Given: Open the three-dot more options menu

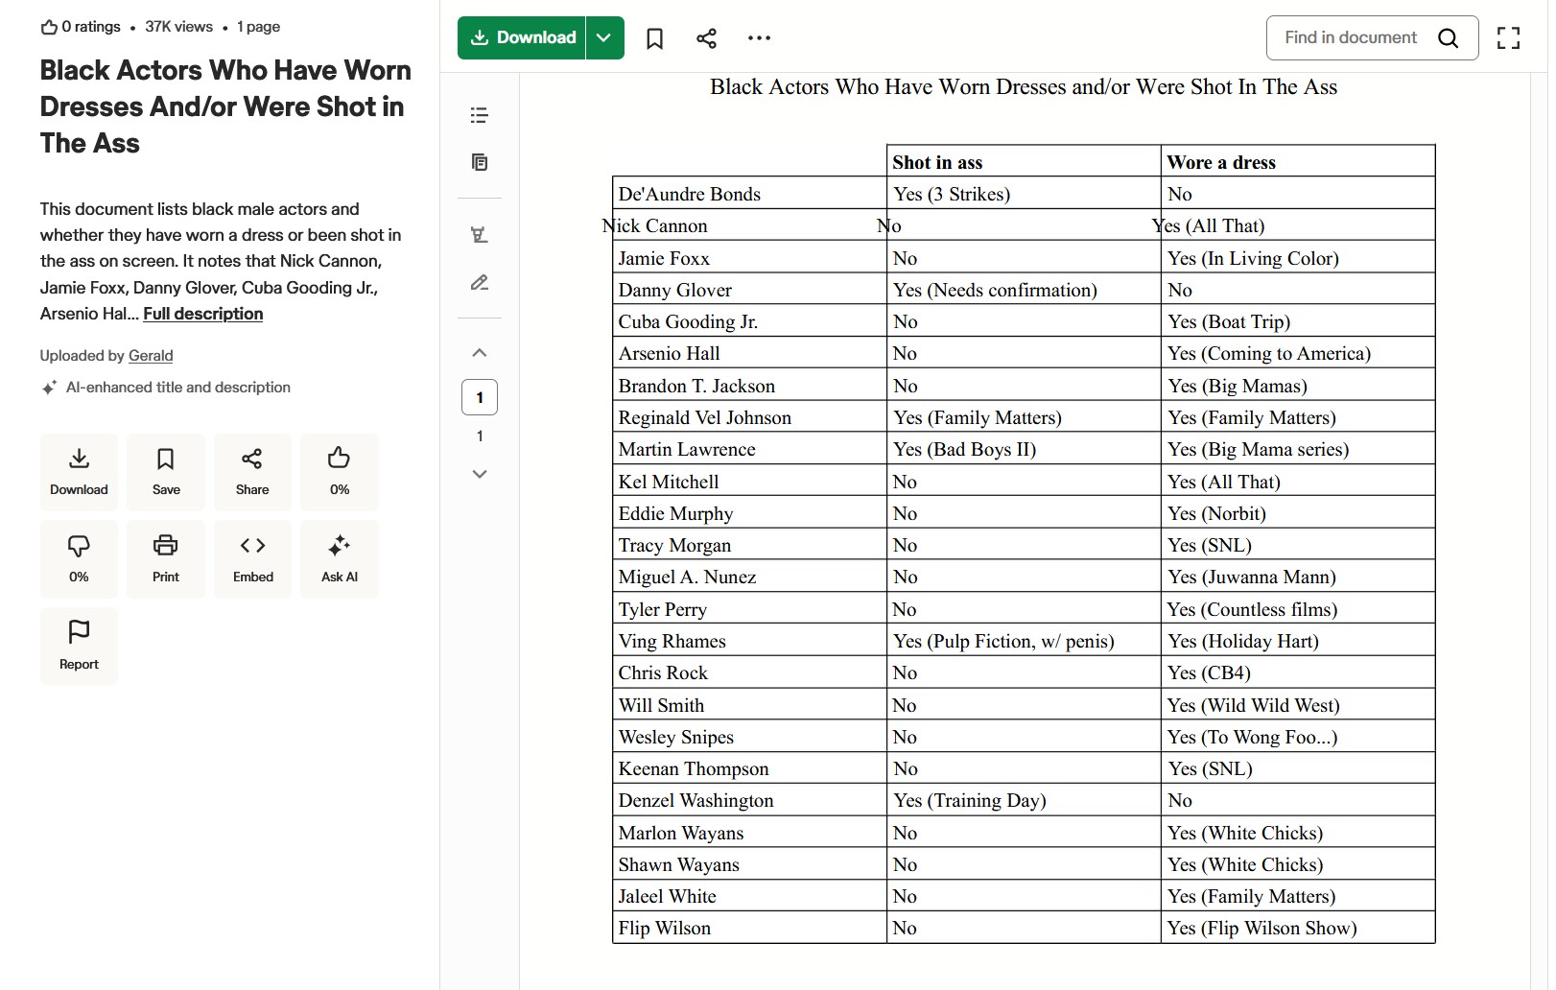Looking at the screenshot, I should (x=759, y=38).
